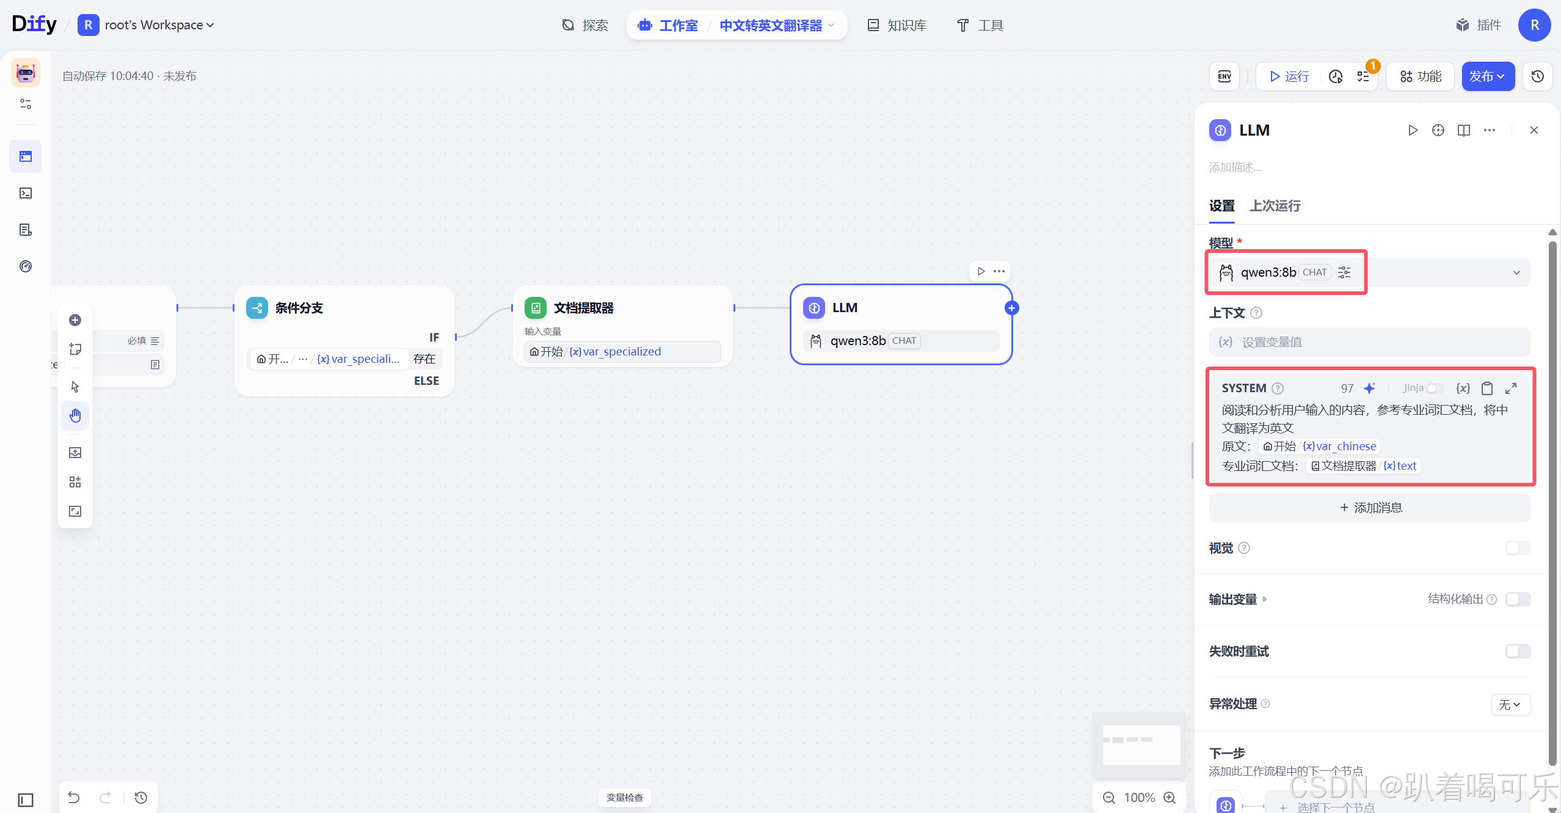Click the app robot avatar icon in the sidebar
This screenshot has height=813, width=1561.
pos(26,73)
